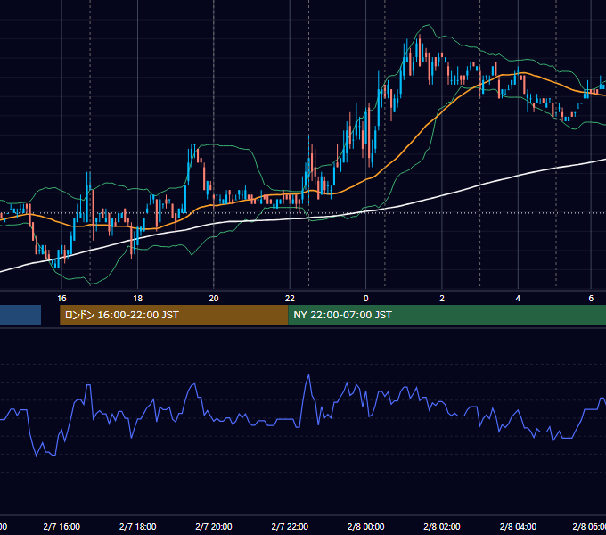Click the "16" hour label on price chart axis
This screenshot has width=606, height=535.
pos(61,298)
